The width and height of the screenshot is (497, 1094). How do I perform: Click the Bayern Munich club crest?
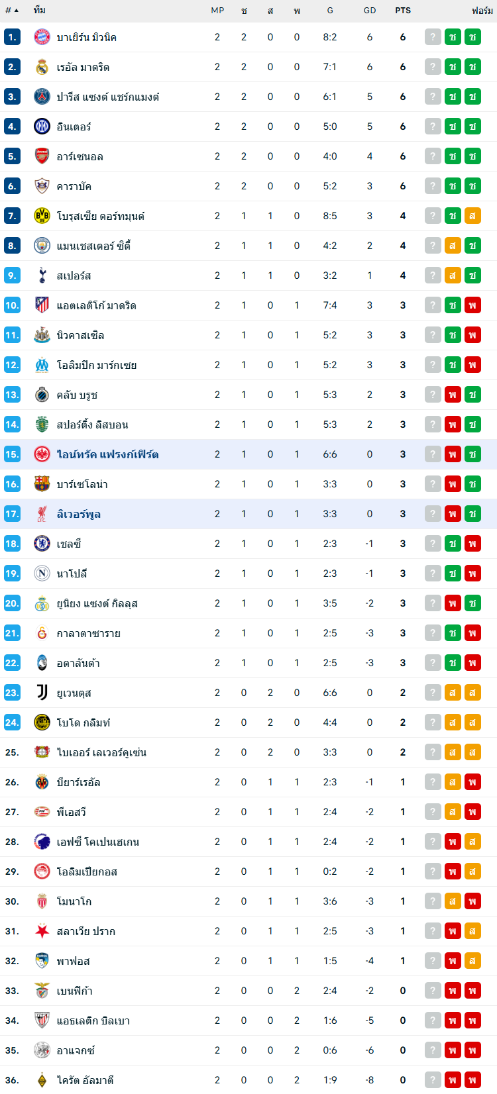coord(42,37)
